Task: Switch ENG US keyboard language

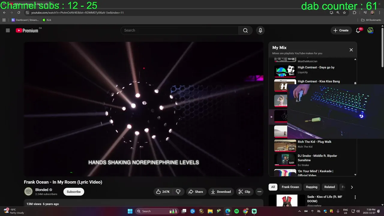Action: (x=346, y=211)
